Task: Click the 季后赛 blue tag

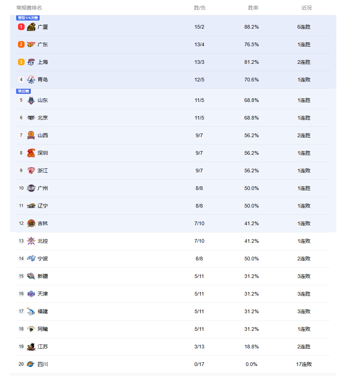Action: (x=23, y=91)
